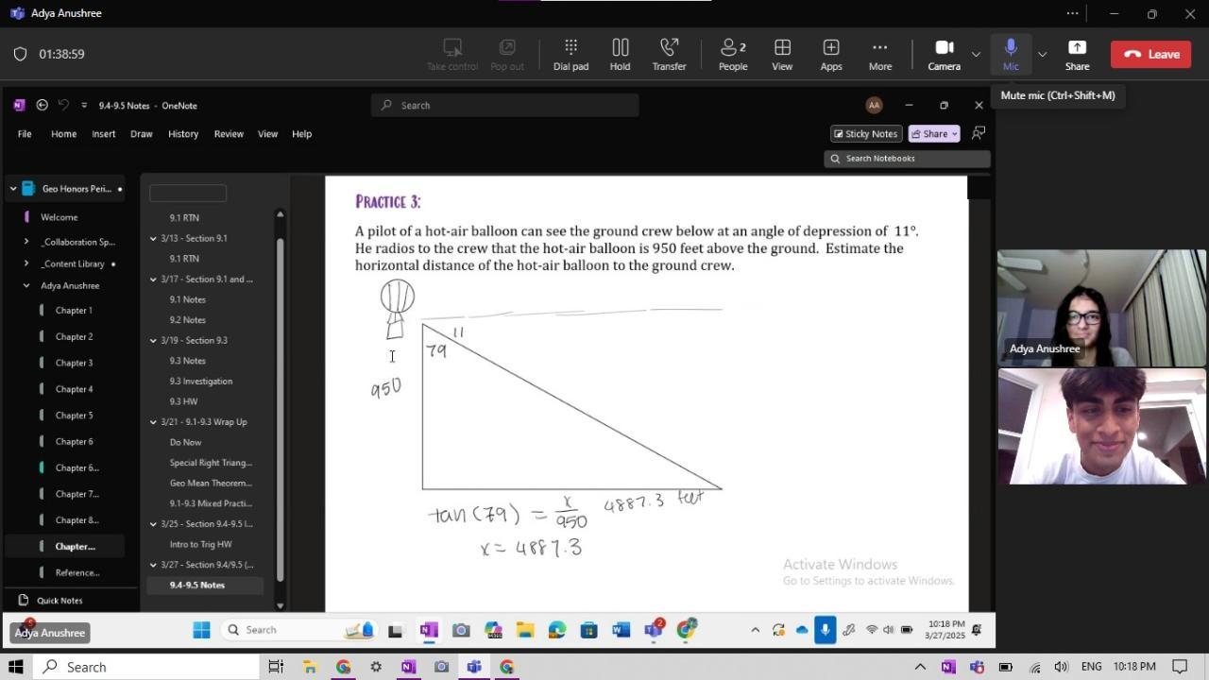Image resolution: width=1209 pixels, height=680 pixels.
Task: Open More actions in call toolbar
Action: click(880, 55)
